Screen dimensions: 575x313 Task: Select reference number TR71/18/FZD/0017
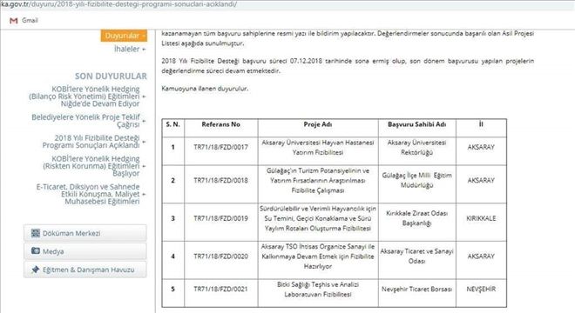(x=220, y=147)
